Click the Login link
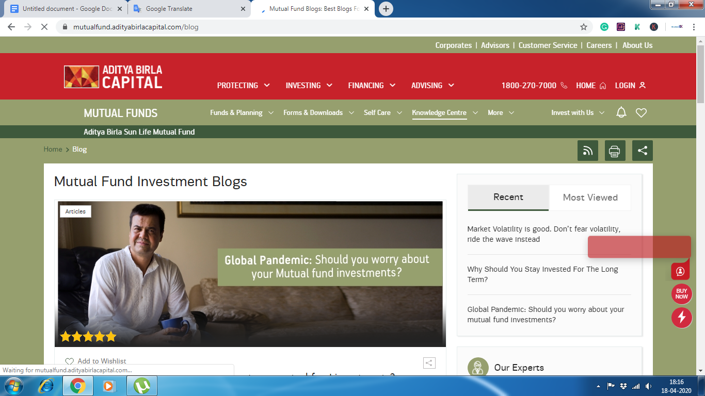This screenshot has width=705, height=396. click(x=630, y=86)
